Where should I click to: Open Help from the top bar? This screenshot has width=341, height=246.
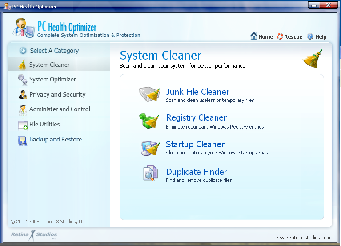(x=321, y=37)
